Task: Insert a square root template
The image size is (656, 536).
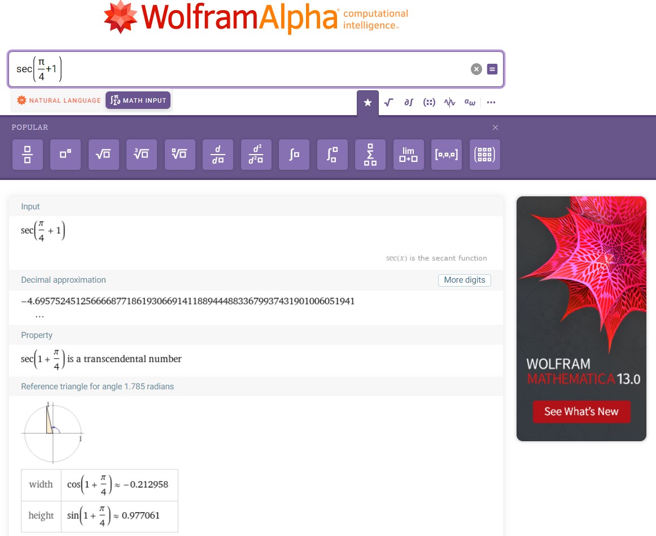Action: click(104, 155)
